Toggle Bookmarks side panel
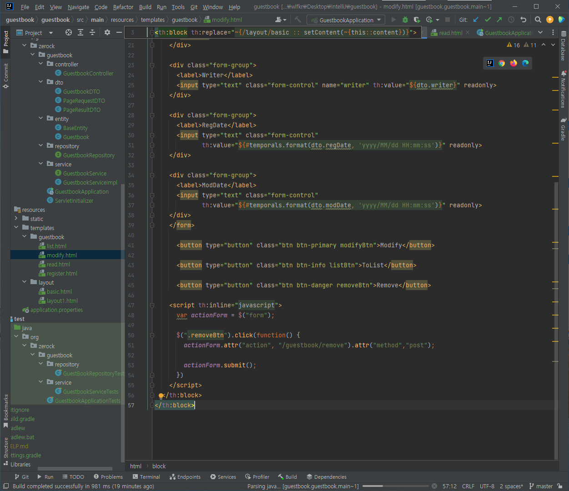The height and width of the screenshot is (491, 569). coord(5,411)
